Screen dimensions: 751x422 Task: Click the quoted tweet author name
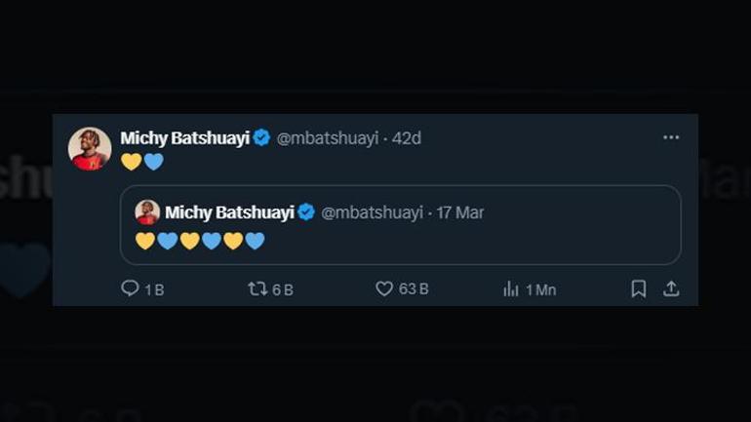pyautogui.click(x=229, y=212)
